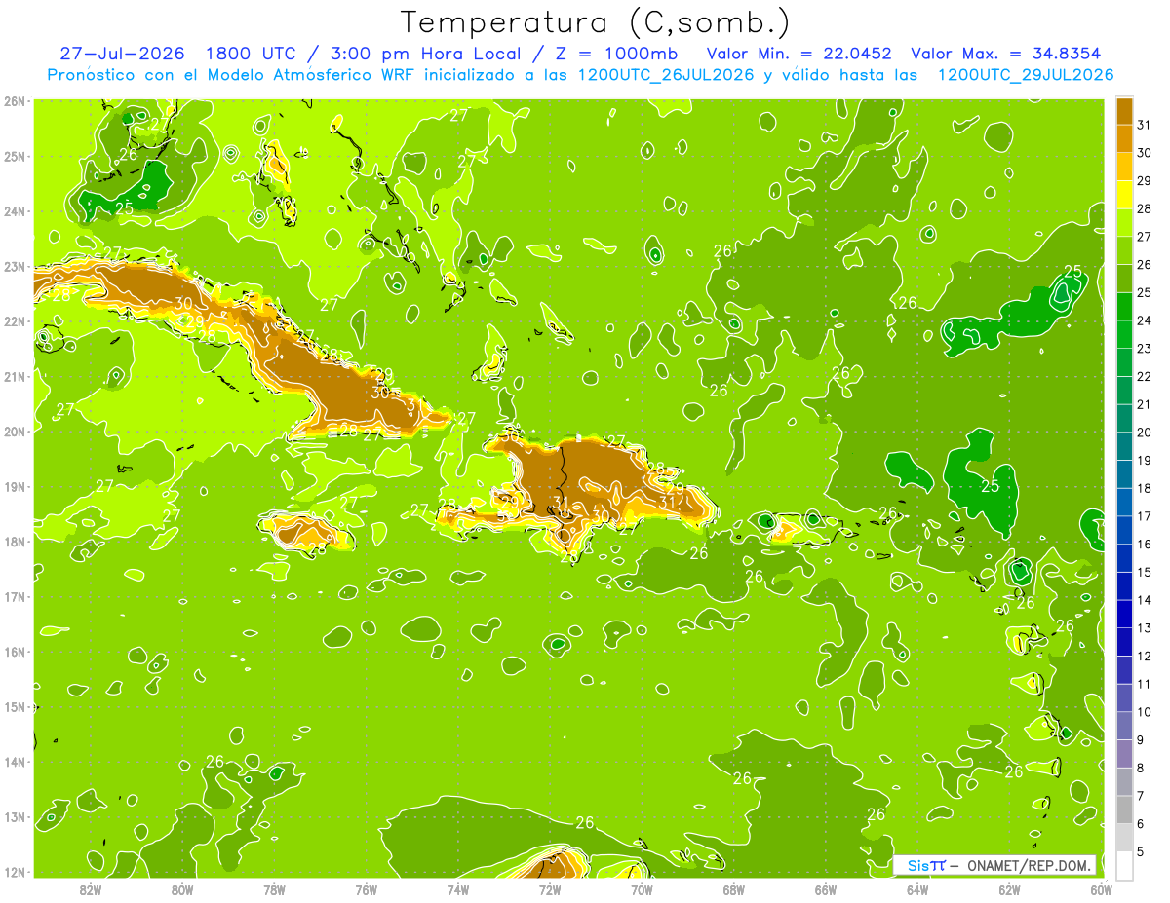Click the "ONAMET/REP.DOM." credit label
Viewport: 1170px width, 903px height.
pos(1029,866)
